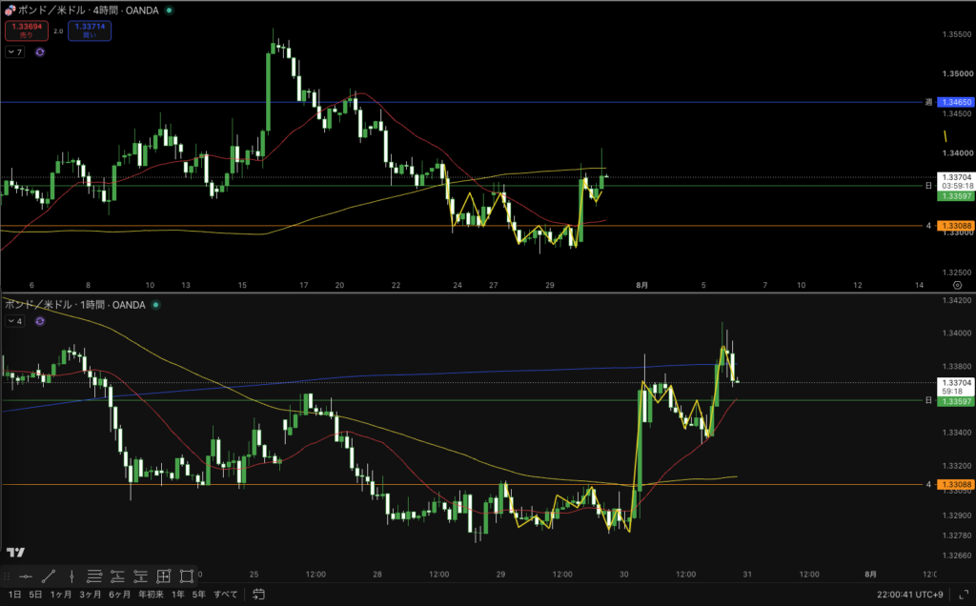Select the parallel channel drawing tool
This screenshot has width=976, height=606.
[94, 576]
